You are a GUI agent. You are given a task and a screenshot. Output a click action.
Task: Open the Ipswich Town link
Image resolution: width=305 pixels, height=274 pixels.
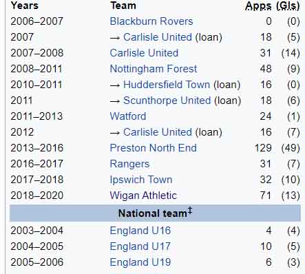point(141,180)
